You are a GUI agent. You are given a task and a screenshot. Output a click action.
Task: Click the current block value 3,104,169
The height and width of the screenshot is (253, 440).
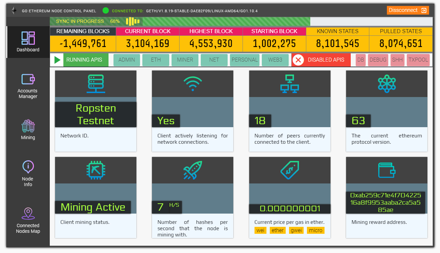point(148,43)
